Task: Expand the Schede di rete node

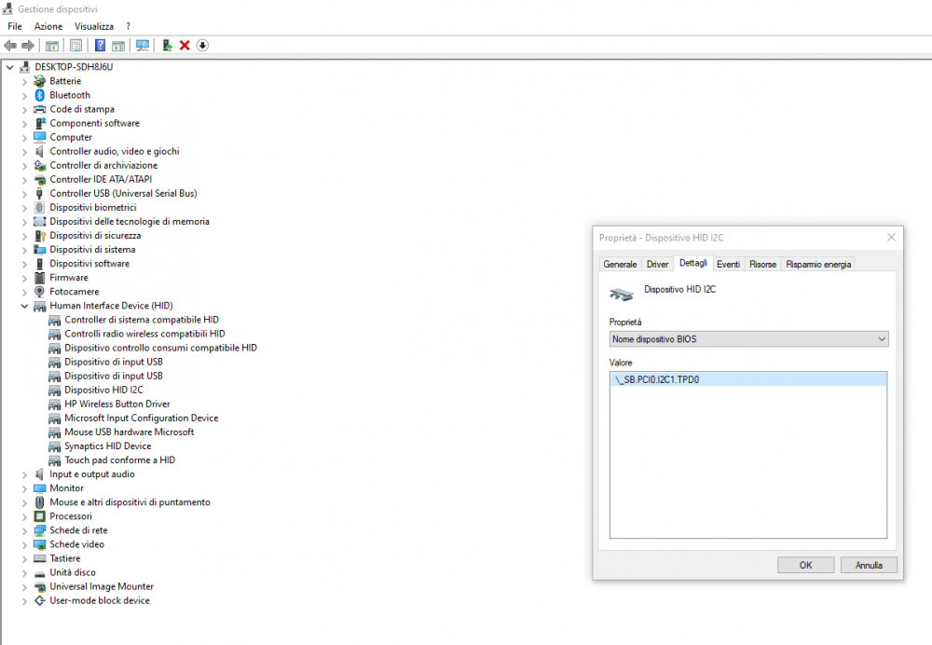Action: [25, 530]
